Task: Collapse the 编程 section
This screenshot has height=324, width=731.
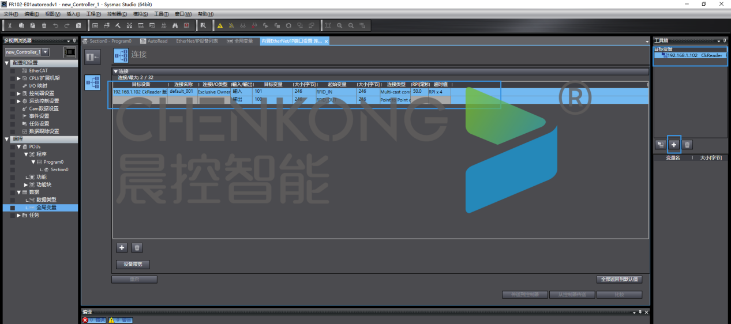Action: (6, 139)
